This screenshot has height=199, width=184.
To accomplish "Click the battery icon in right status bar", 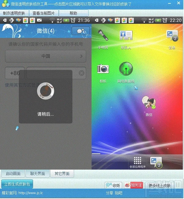I will (158, 20).
